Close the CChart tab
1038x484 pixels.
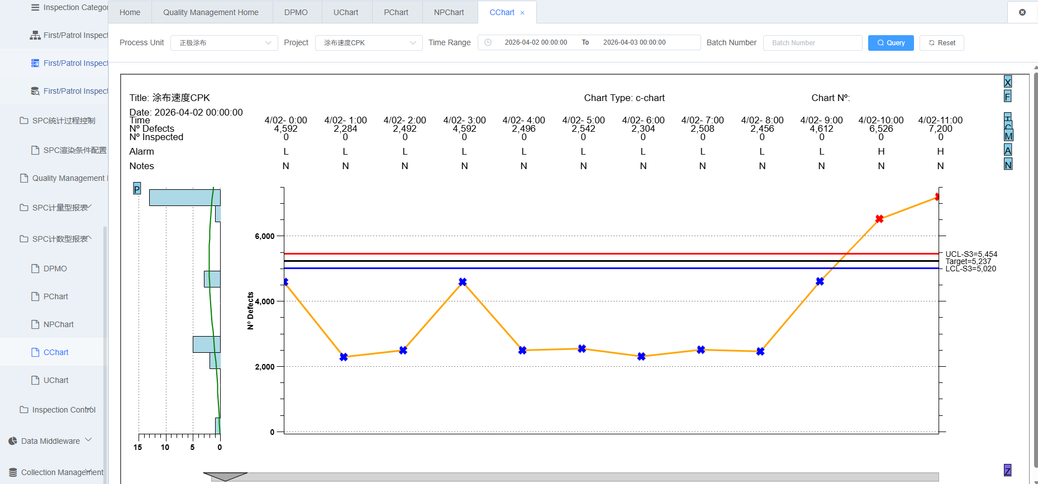click(522, 13)
